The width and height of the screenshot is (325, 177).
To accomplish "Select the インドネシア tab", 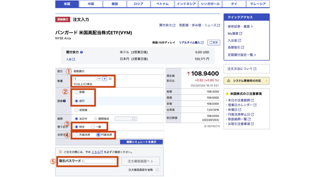I will click(186, 4).
